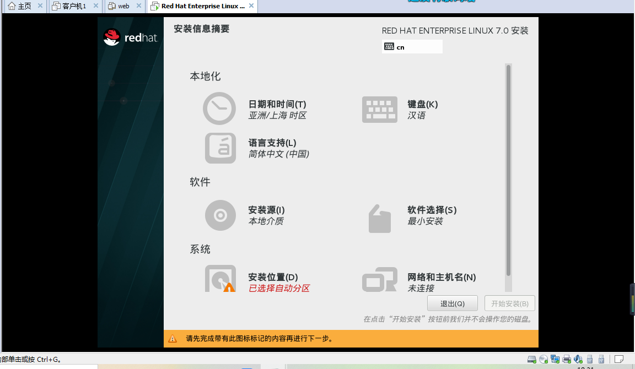Click the keyboard layout icon for 键盘(K)
Screen dimensions: 635x369
379,110
